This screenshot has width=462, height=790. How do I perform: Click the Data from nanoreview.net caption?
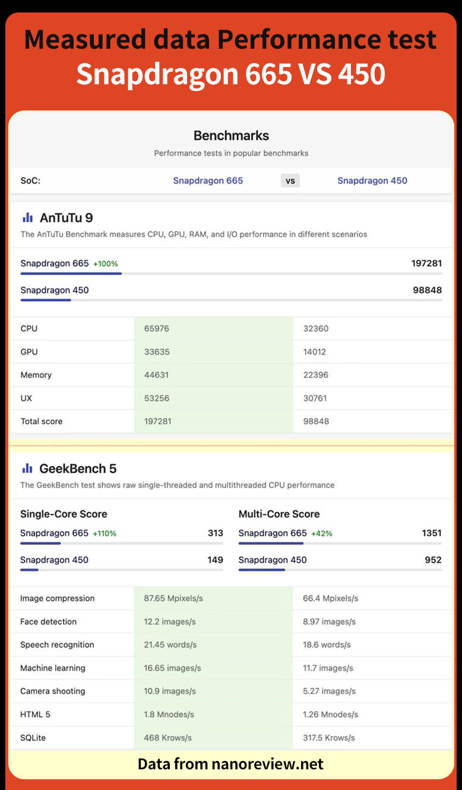[x=230, y=763]
